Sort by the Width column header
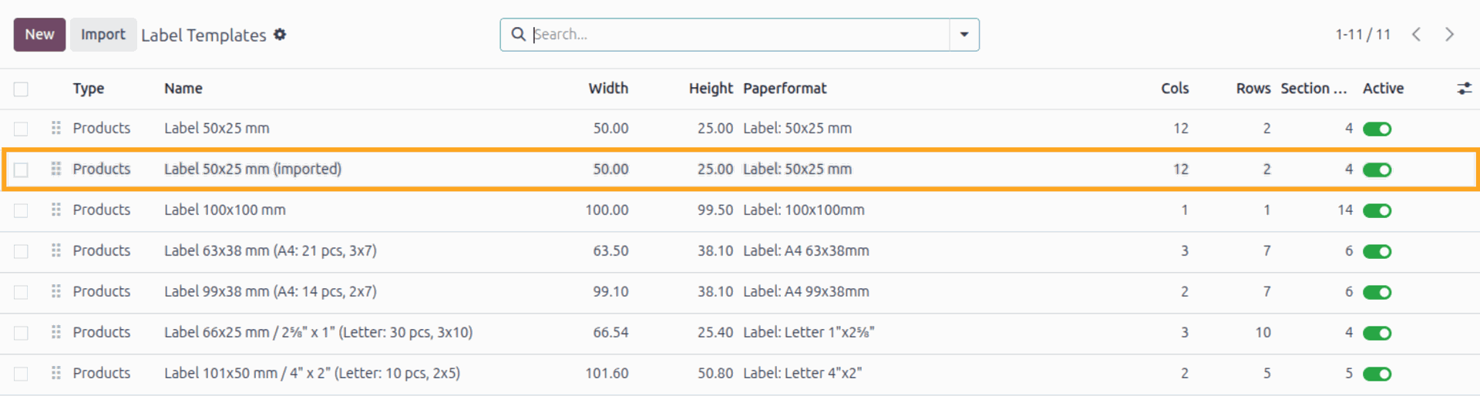This screenshot has width=1480, height=396. (x=608, y=89)
